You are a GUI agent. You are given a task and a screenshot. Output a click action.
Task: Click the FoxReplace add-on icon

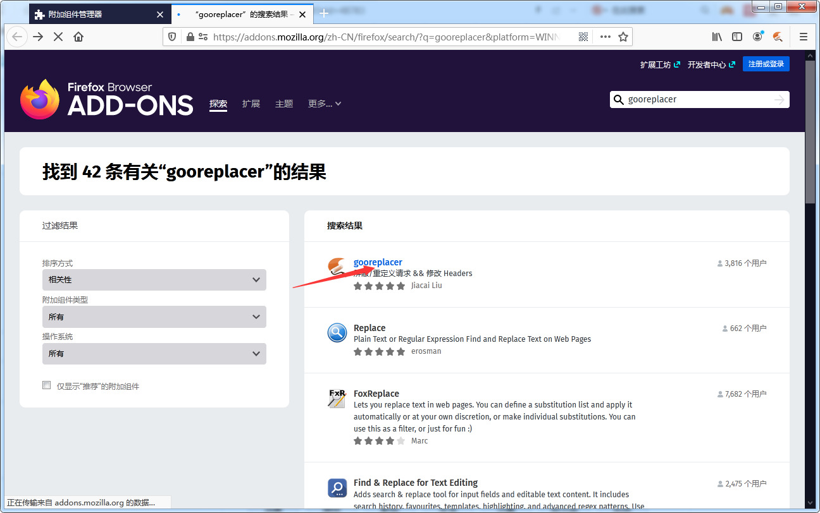(x=337, y=398)
